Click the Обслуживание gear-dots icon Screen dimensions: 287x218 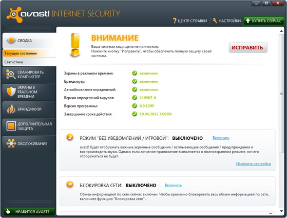point(11,143)
